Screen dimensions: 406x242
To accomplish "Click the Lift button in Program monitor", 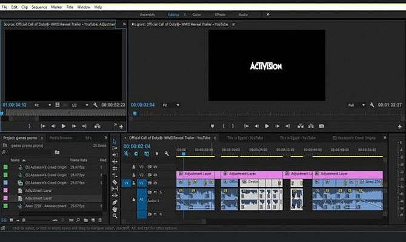I will [301, 126].
